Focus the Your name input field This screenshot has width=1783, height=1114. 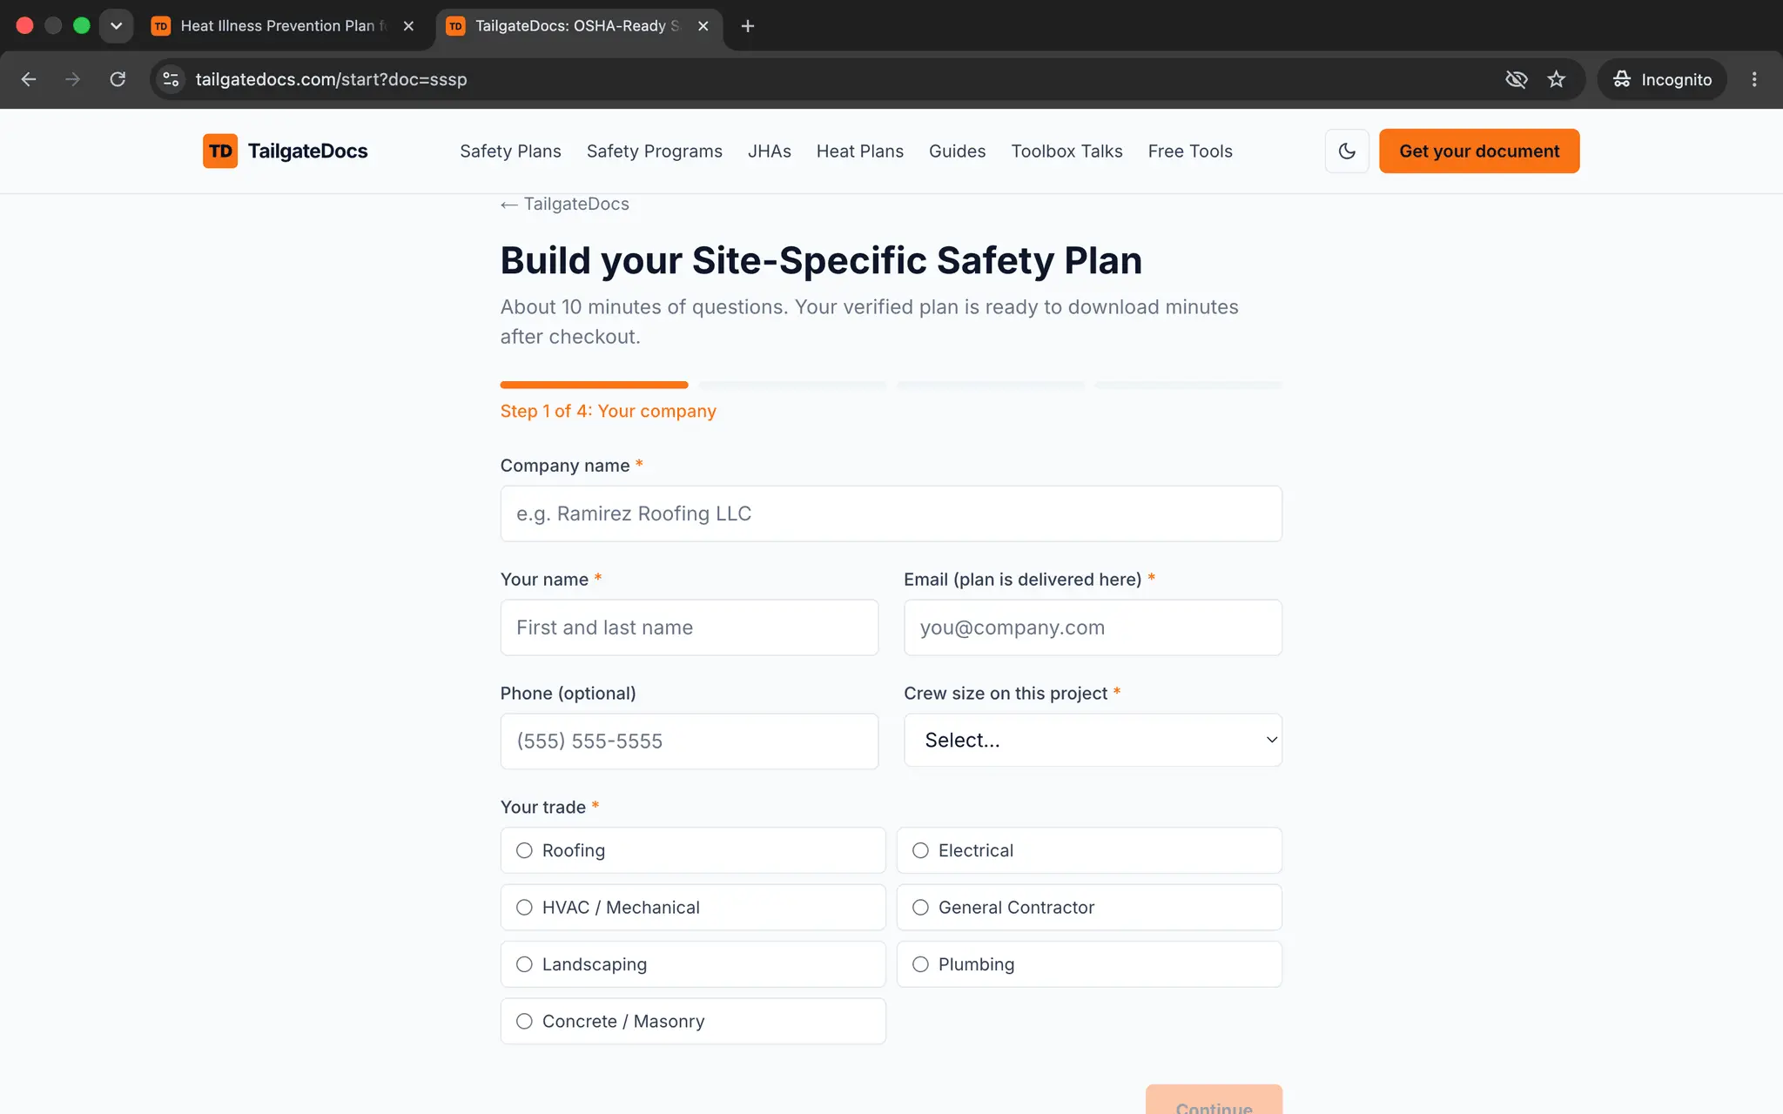689,627
